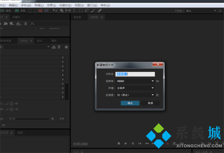Image resolution: width=224 pixels, height=153 pixels.
Task: Select the Move tool in toolbar
Action: pyautogui.click(x=55, y=11)
